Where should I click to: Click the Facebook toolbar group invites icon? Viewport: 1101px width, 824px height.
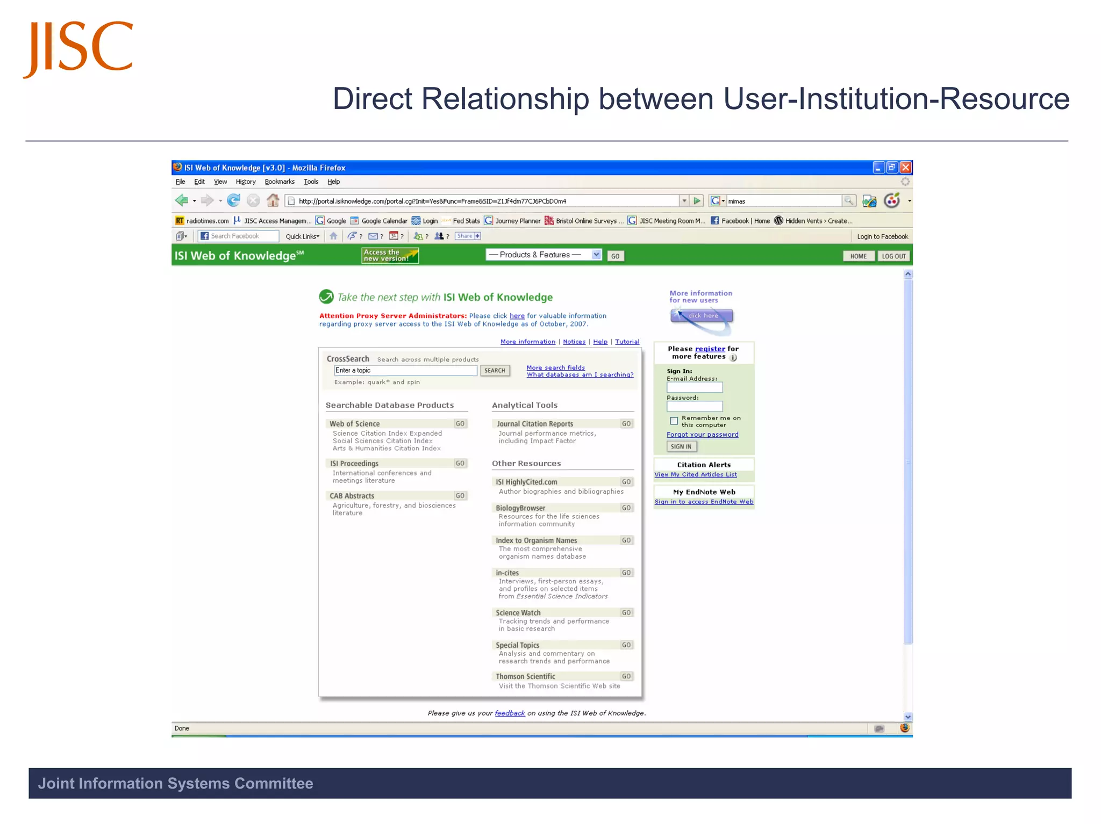[439, 236]
